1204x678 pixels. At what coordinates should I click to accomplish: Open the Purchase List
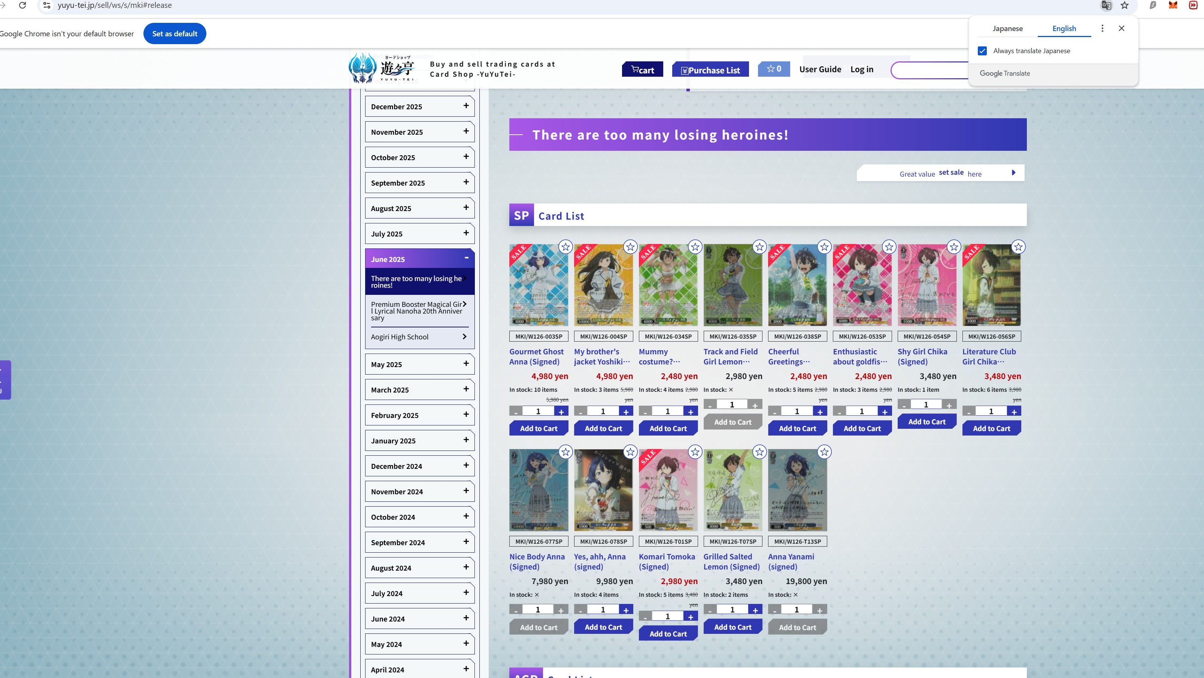[x=710, y=70]
